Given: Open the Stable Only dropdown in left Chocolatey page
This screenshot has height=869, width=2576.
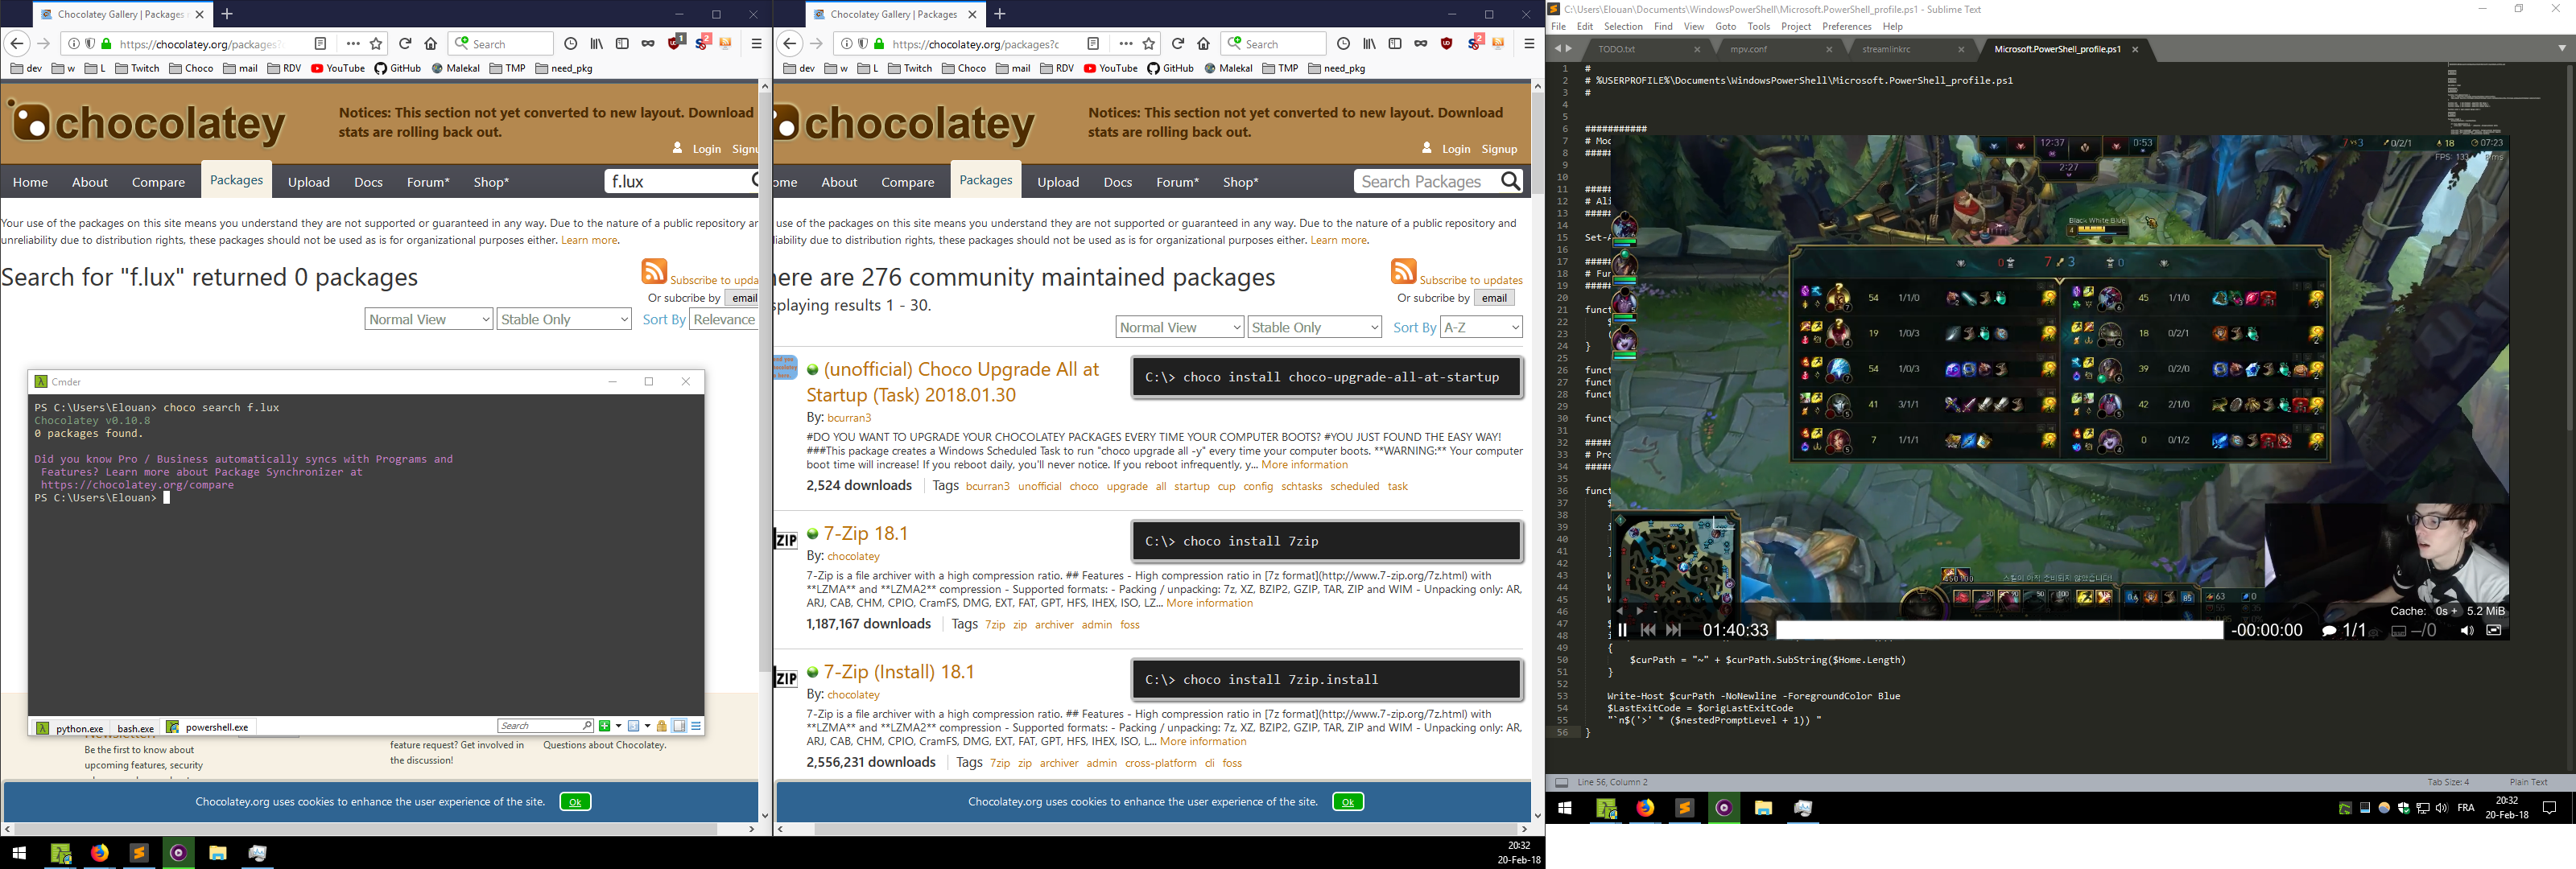Looking at the screenshot, I should tap(564, 319).
